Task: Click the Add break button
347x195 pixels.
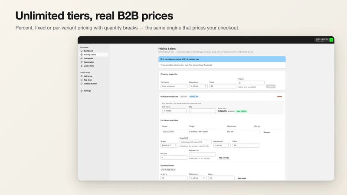Action: [x=242, y=178]
